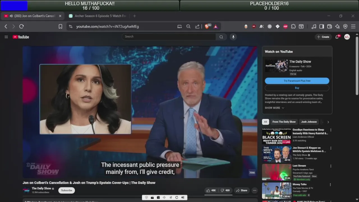Toggle the speaker icon in floating toolbar
Screen dimensions: 359x202
(x=164, y=198)
